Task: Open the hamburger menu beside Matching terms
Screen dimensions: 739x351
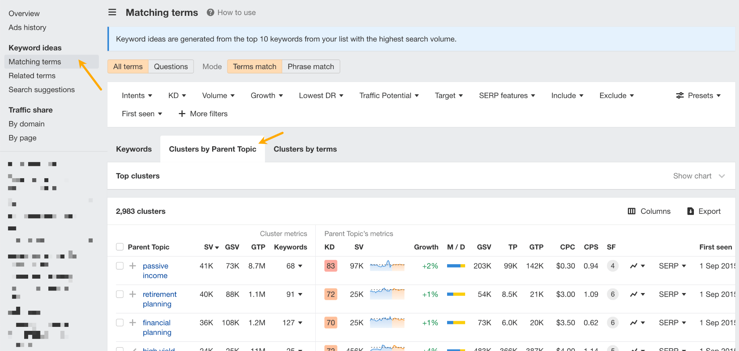Action: click(112, 12)
